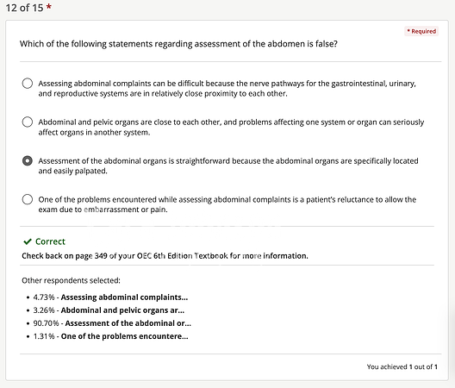The image size is (455, 388).
Task: Click the You achieved 1 out of 1 score
Action: tap(402, 366)
